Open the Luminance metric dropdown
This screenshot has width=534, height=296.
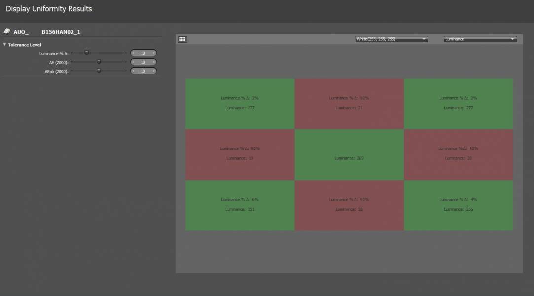click(x=480, y=39)
